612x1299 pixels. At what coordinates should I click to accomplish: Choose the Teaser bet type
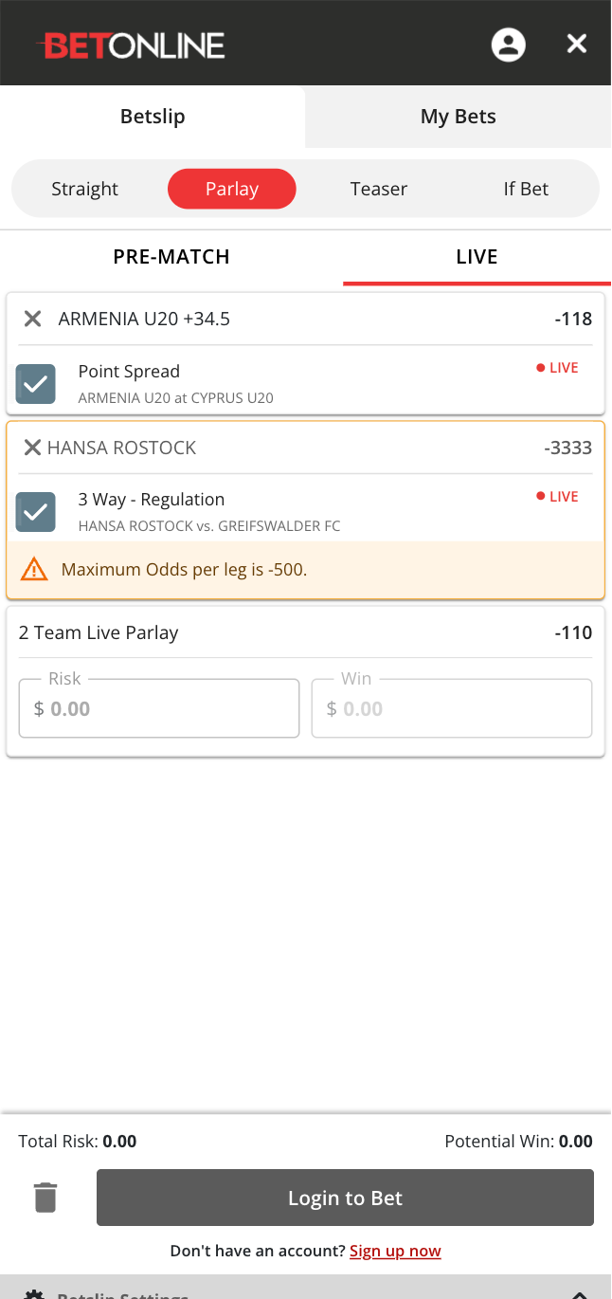tap(379, 189)
